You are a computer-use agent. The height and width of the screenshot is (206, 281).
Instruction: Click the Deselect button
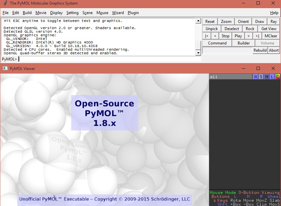click(x=232, y=29)
